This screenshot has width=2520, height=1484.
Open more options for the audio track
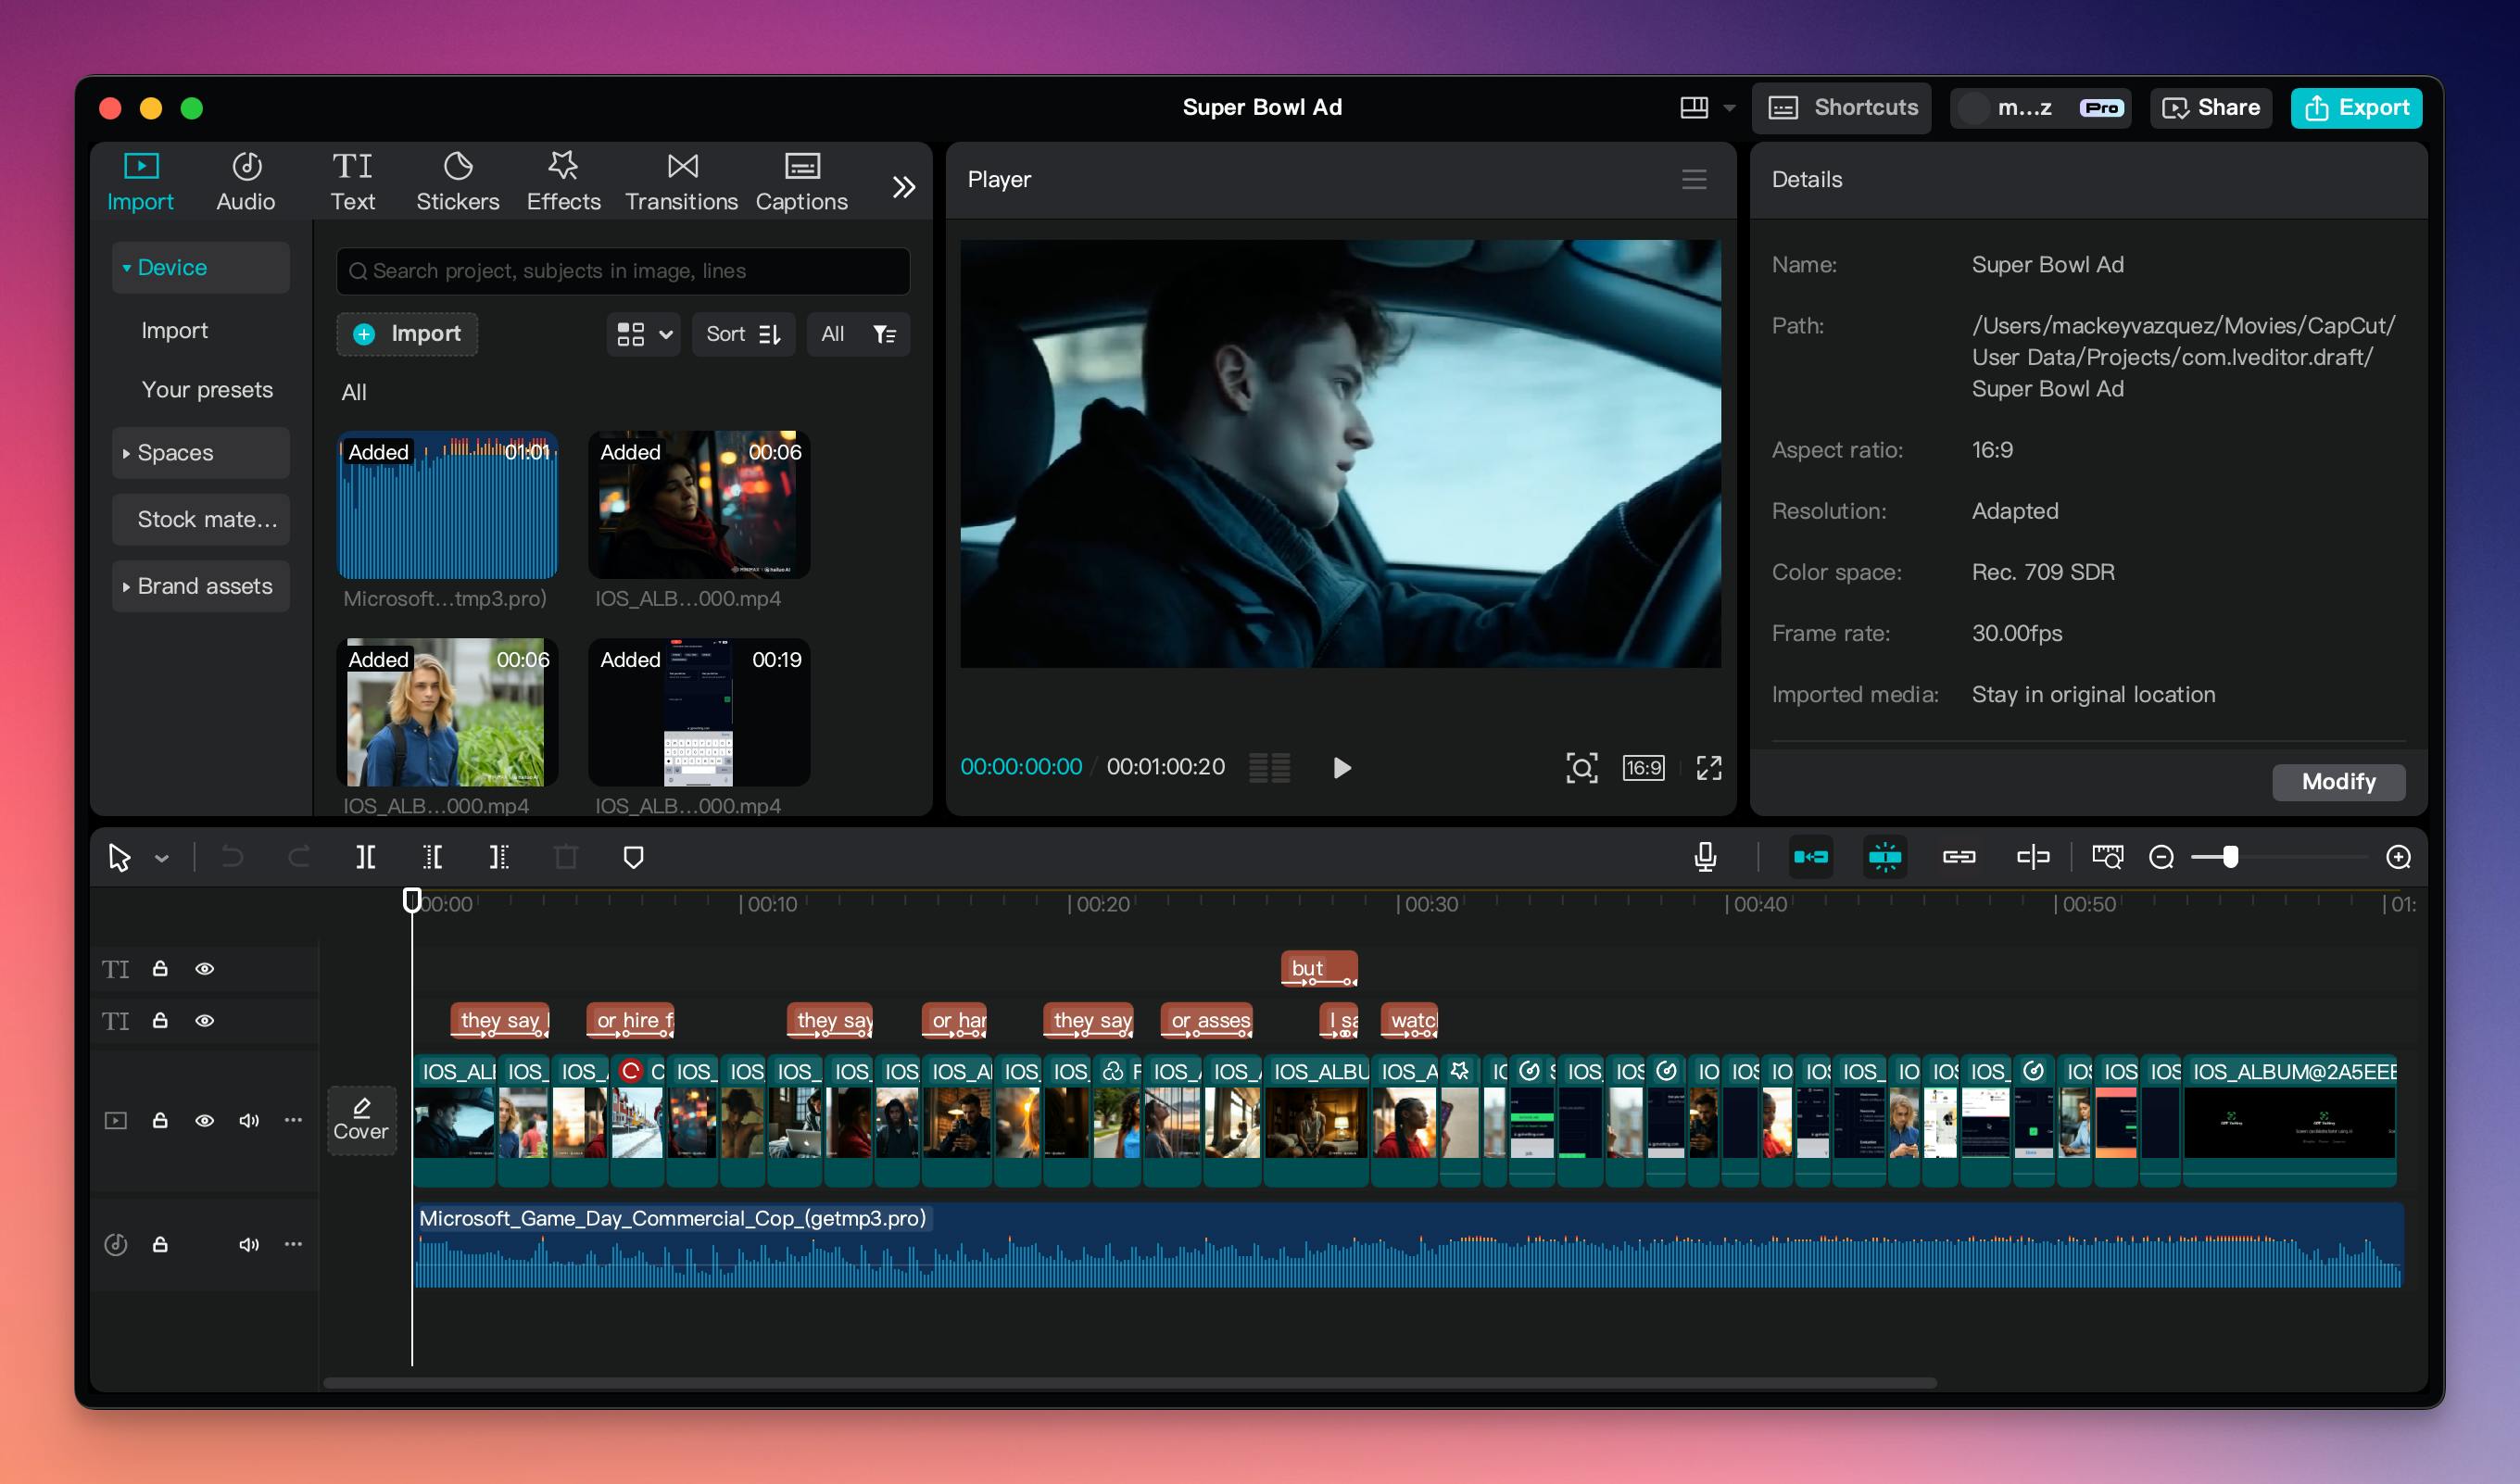click(293, 1244)
